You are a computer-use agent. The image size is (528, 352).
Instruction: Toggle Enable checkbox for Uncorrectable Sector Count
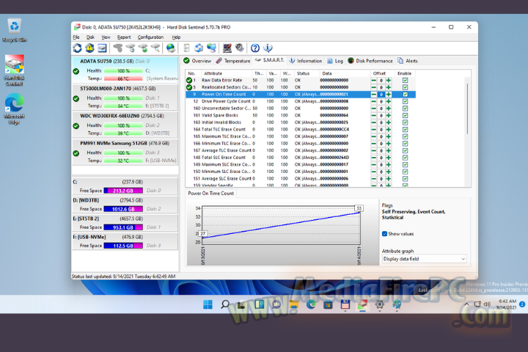coord(405,109)
